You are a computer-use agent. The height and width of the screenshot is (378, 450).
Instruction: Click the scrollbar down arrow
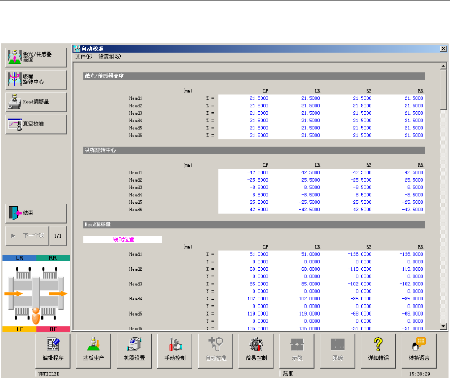(444, 326)
